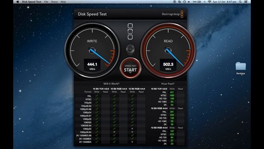Select the Desktop folder icon
This screenshot has height=149, width=264.
[240, 68]
